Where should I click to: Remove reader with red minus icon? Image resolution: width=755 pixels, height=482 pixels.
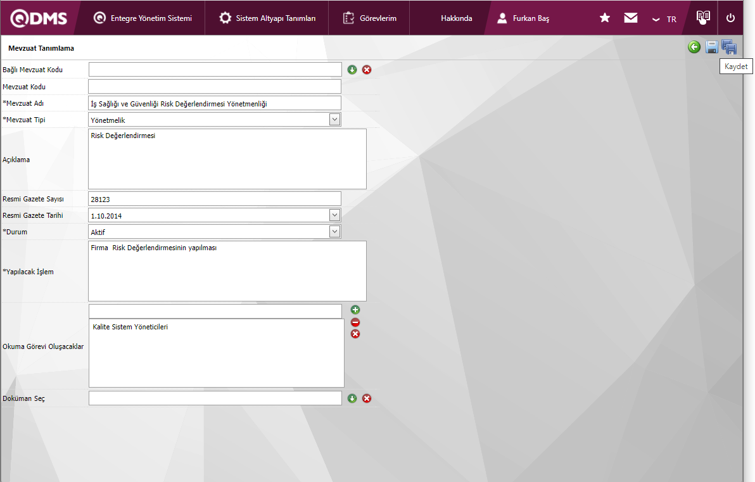[x=355, y=322]
